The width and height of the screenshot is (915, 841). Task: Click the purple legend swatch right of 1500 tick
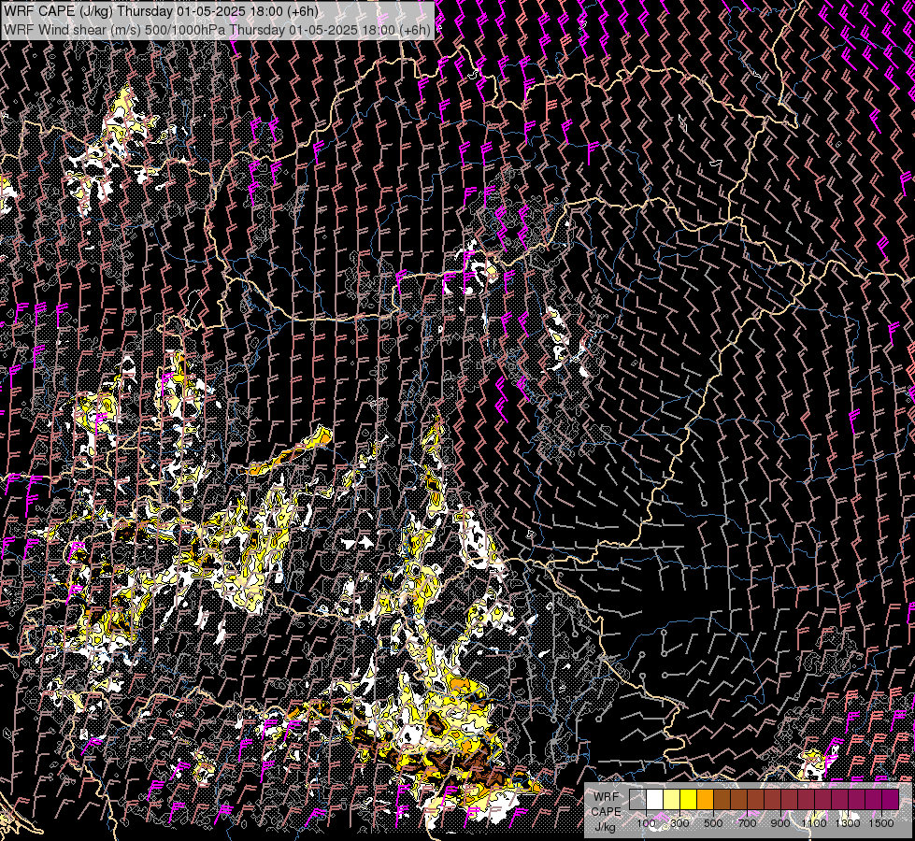pos(891,800)
